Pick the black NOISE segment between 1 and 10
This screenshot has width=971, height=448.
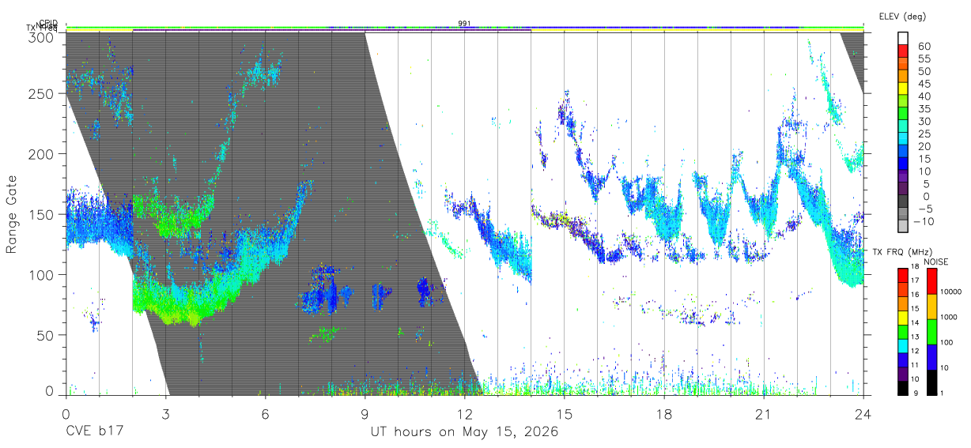[x=931, y=382]
